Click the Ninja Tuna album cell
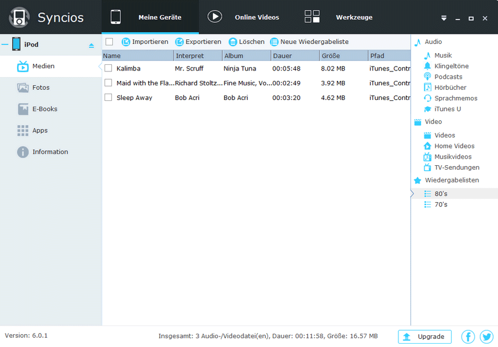This screenshot has height=347, width=498. click(240, 68)
